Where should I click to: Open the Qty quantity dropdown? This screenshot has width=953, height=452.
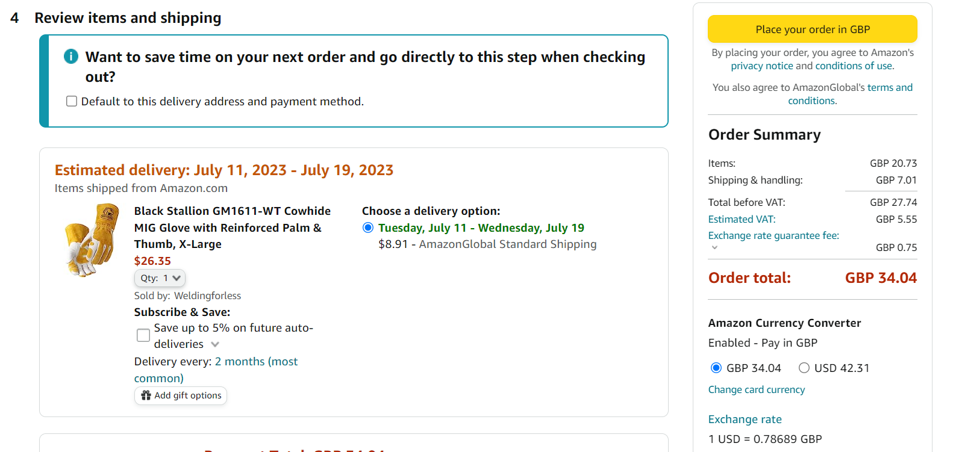coord(160,278)
